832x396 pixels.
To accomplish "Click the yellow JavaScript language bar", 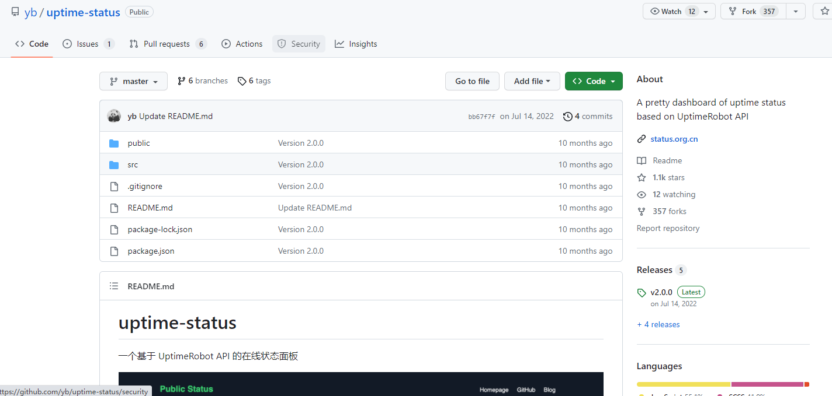I will coord(684,384).
